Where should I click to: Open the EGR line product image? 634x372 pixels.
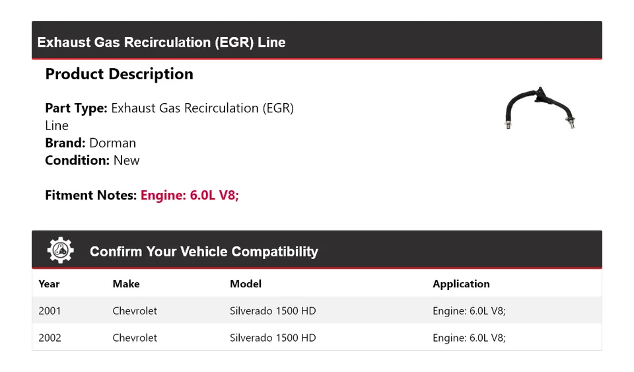coord(540,108)
